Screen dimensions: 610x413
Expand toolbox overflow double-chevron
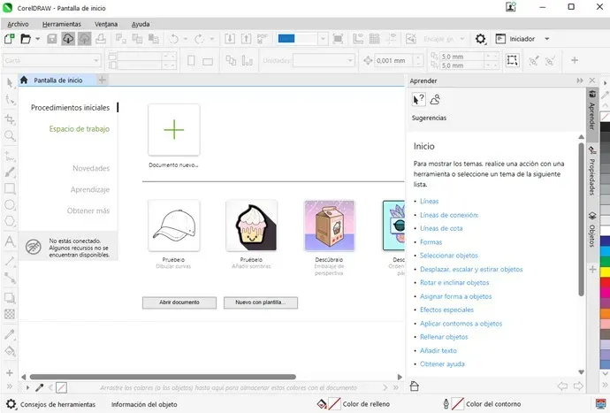tap(10, 386)
